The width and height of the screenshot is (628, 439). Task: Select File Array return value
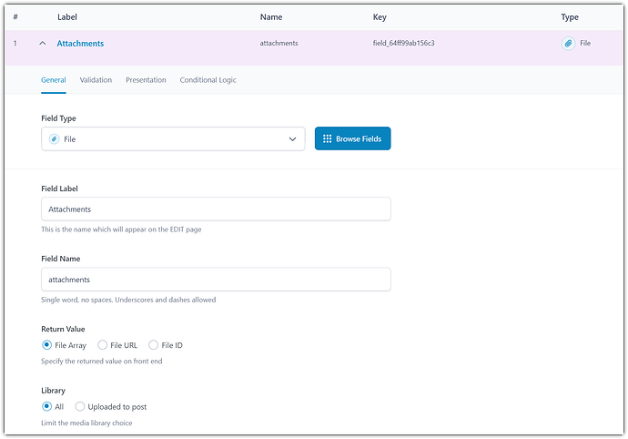(x=47, y=345)
